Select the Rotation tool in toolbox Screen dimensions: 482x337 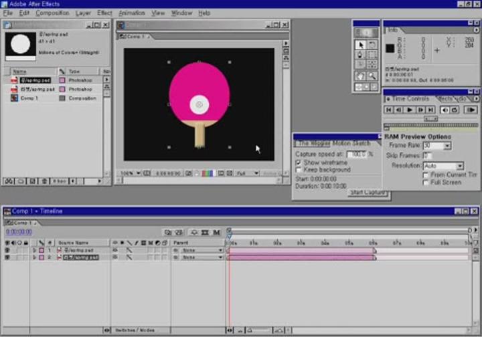(372, 45)
